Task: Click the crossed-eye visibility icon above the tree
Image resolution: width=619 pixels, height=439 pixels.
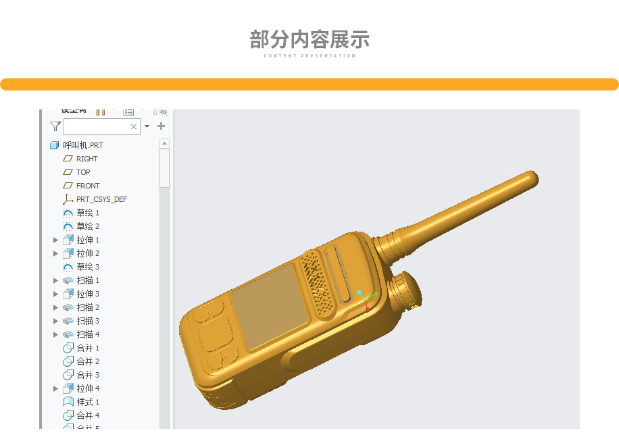Action: pos(164,112)
